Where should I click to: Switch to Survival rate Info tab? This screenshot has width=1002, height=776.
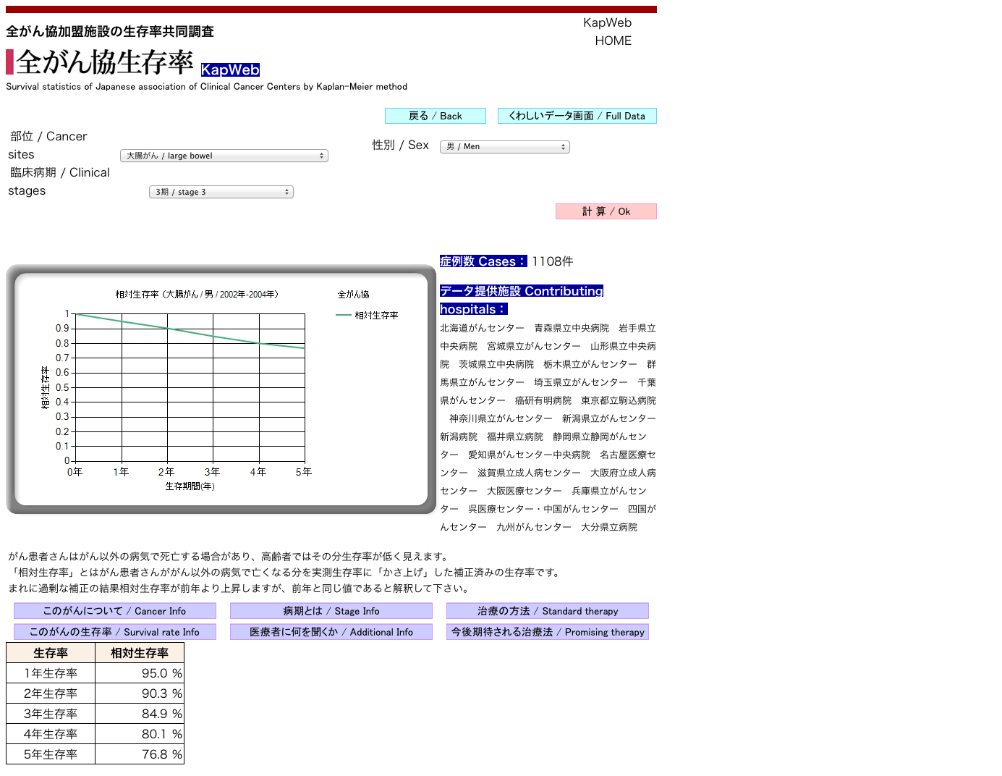click(x=114, y=632)
